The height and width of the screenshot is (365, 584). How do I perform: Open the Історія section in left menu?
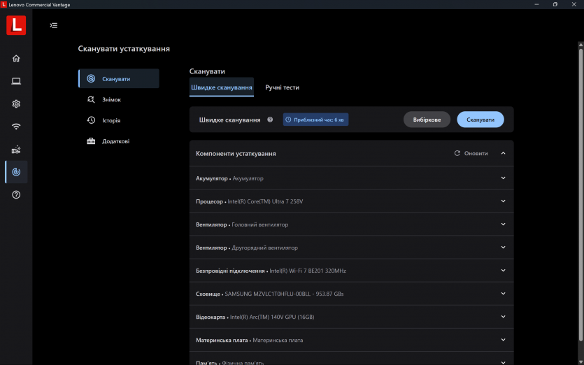(x=111, y=120)
